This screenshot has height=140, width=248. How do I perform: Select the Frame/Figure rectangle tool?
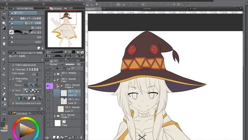[4, 109]
